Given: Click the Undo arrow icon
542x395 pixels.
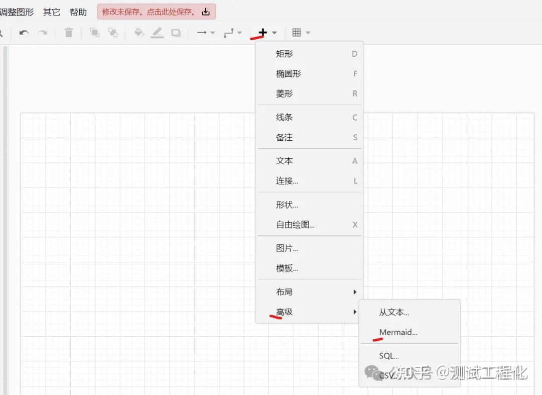Looking at the screenshot, I should [24, 33].
